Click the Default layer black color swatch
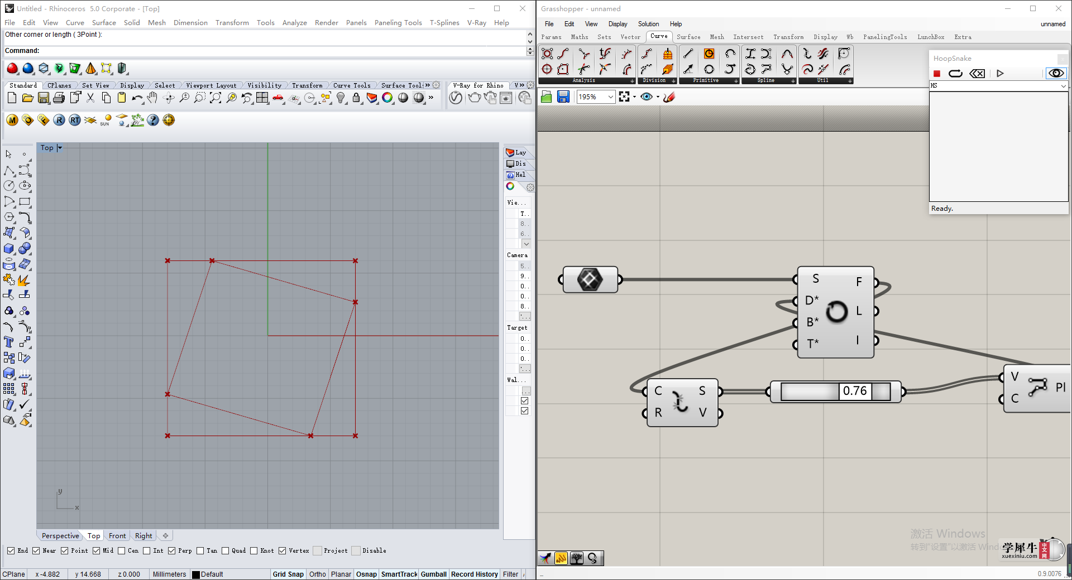 tap(196, 574)
